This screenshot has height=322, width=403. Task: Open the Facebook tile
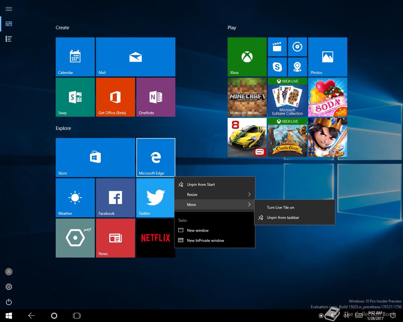pyautogui.click(x=116, y=198)
